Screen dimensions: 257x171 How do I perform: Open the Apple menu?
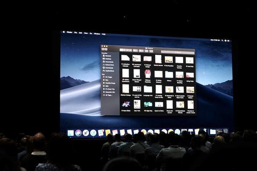pyautogui.click(x=64, y=32)
